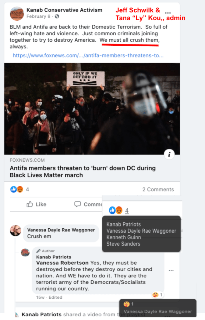Open the post options three-dot menu
This screenshot has height=320, width=205.
coord(168,13)
